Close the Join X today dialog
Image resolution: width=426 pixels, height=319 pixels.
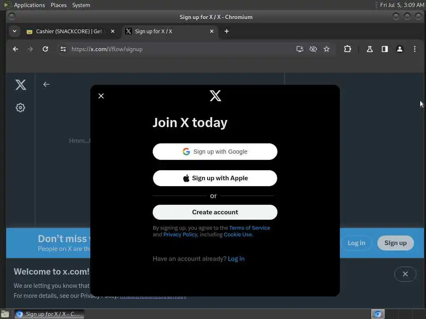click(101, 96)
